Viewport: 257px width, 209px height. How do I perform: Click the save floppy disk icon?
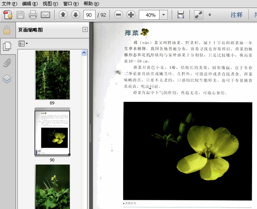click(x=20, y=15)
